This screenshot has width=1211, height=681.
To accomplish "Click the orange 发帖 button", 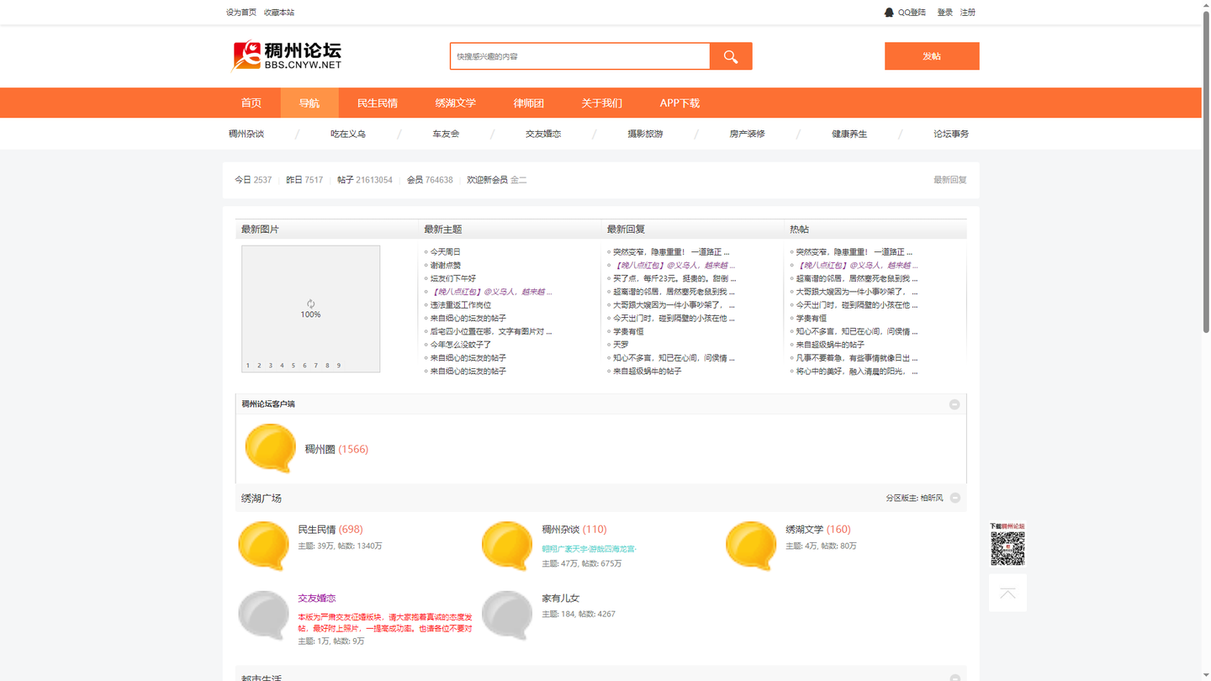I will point(932,56).
